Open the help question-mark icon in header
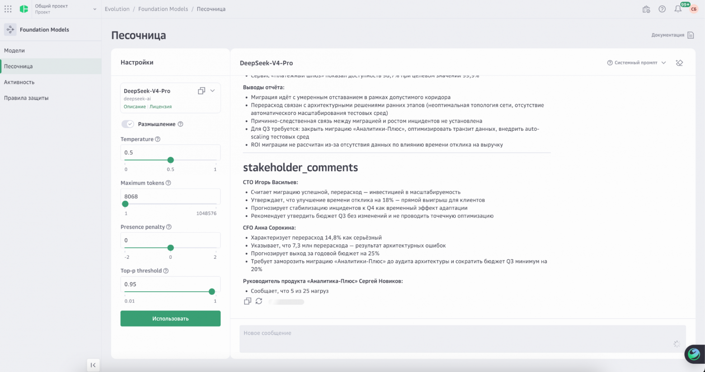Screen dimensions: 705x372 662,9
